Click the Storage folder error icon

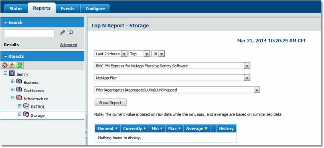point(26,114)
